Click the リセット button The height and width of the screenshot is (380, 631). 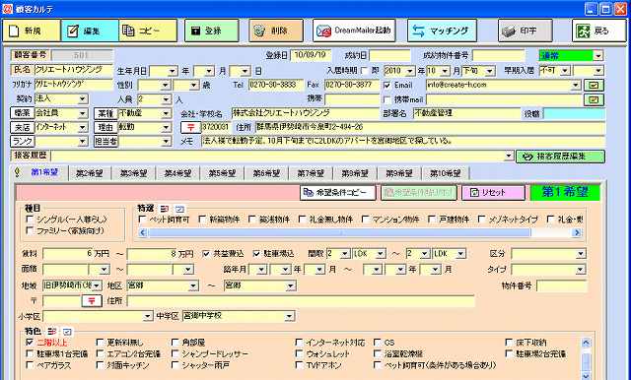(x=493, y=193)
